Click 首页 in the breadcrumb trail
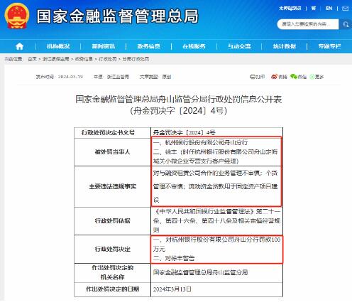 pyautogui.click(x=32, y=59)
